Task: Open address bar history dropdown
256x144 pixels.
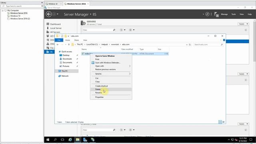Action: point(187,44)
